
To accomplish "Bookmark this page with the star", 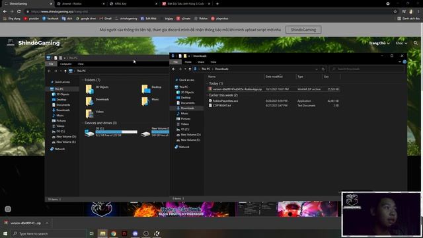I will point(395,12).
